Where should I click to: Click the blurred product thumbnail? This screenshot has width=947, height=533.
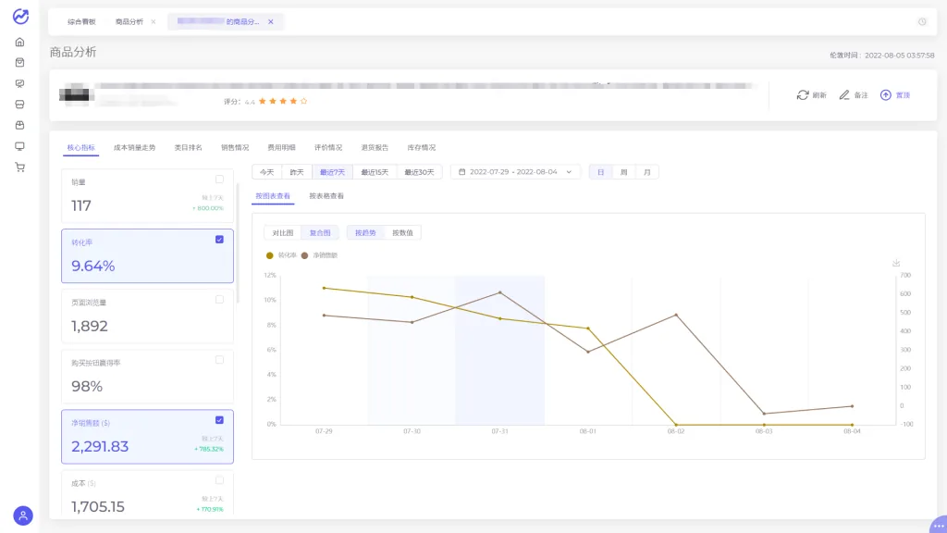coord(75,95)
